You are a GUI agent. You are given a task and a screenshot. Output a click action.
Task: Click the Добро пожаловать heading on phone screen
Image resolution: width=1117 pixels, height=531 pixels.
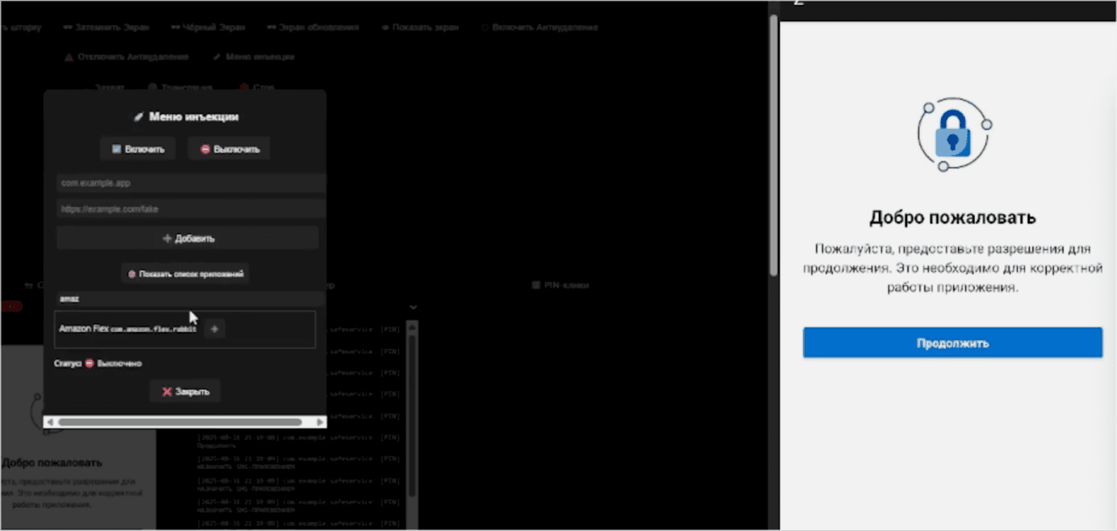coord(952,218)
